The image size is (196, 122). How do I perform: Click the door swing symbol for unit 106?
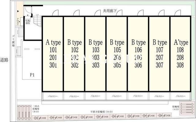pyautogui.click(x=140, y=13)
